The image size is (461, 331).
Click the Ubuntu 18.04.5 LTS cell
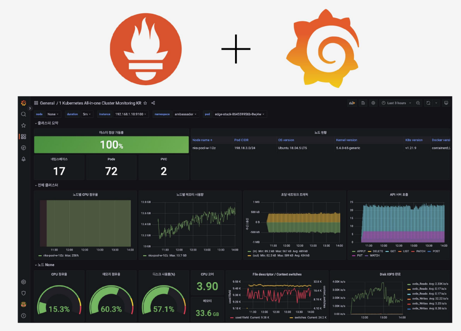point(292,148)
